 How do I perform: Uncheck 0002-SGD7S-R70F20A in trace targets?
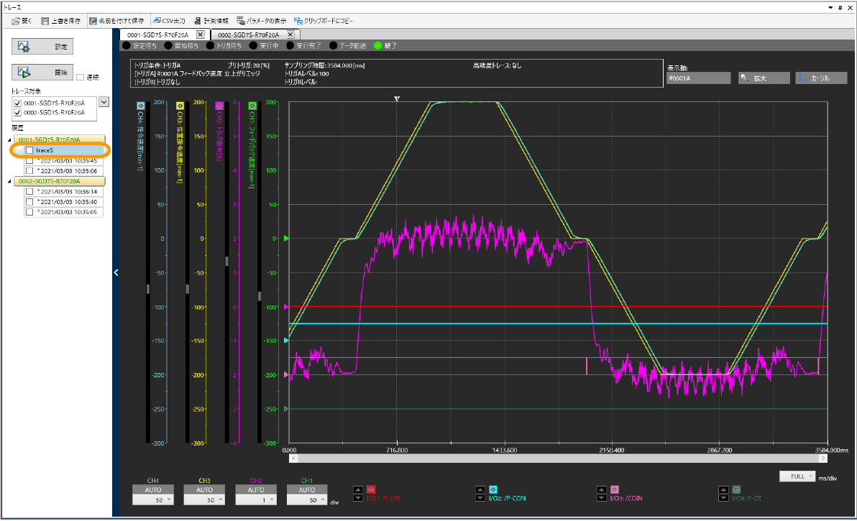(x=17, y=113)
